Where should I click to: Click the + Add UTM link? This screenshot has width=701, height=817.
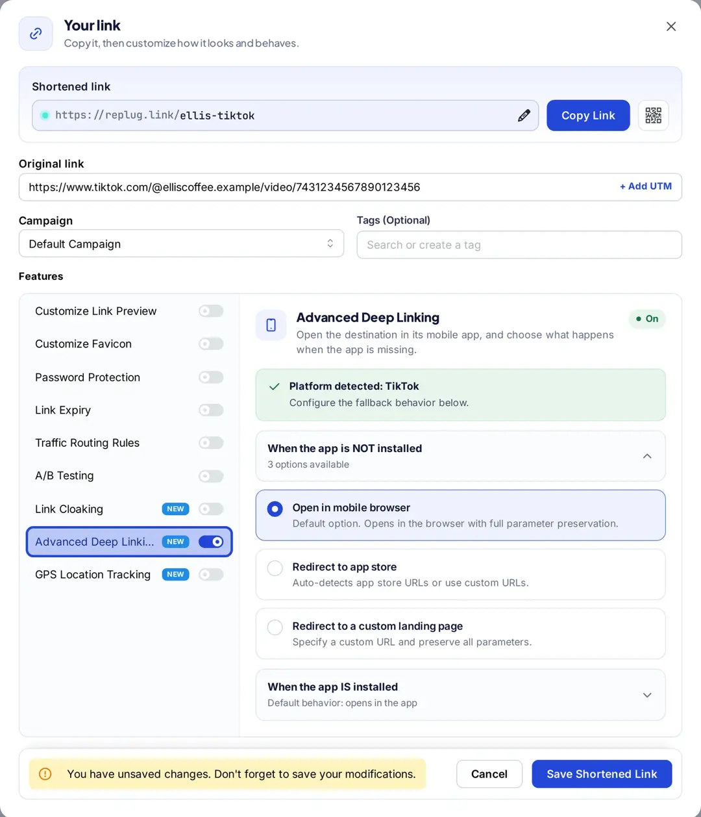tap(646, 186)
